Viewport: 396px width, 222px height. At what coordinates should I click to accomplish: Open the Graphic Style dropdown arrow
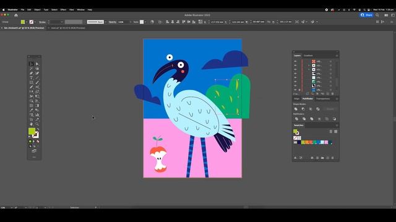tap(145, 22)
